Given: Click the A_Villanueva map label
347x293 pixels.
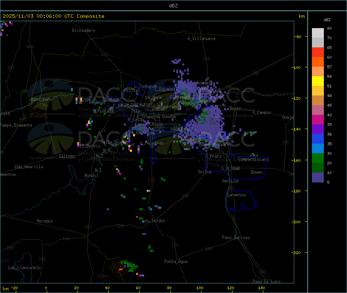Looking at the screenshot, I should point(201,39).
